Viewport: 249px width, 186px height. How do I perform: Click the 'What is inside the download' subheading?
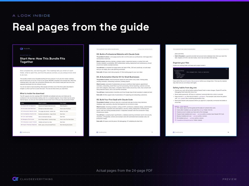32,93
